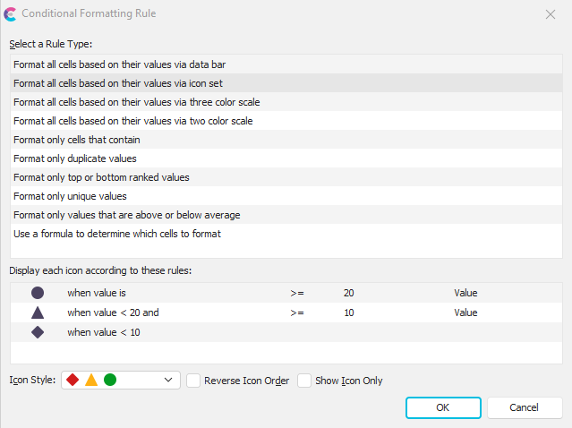Open the Value type selector for second rule
Viewport: 572px width, 428px height.
[465, 312]
